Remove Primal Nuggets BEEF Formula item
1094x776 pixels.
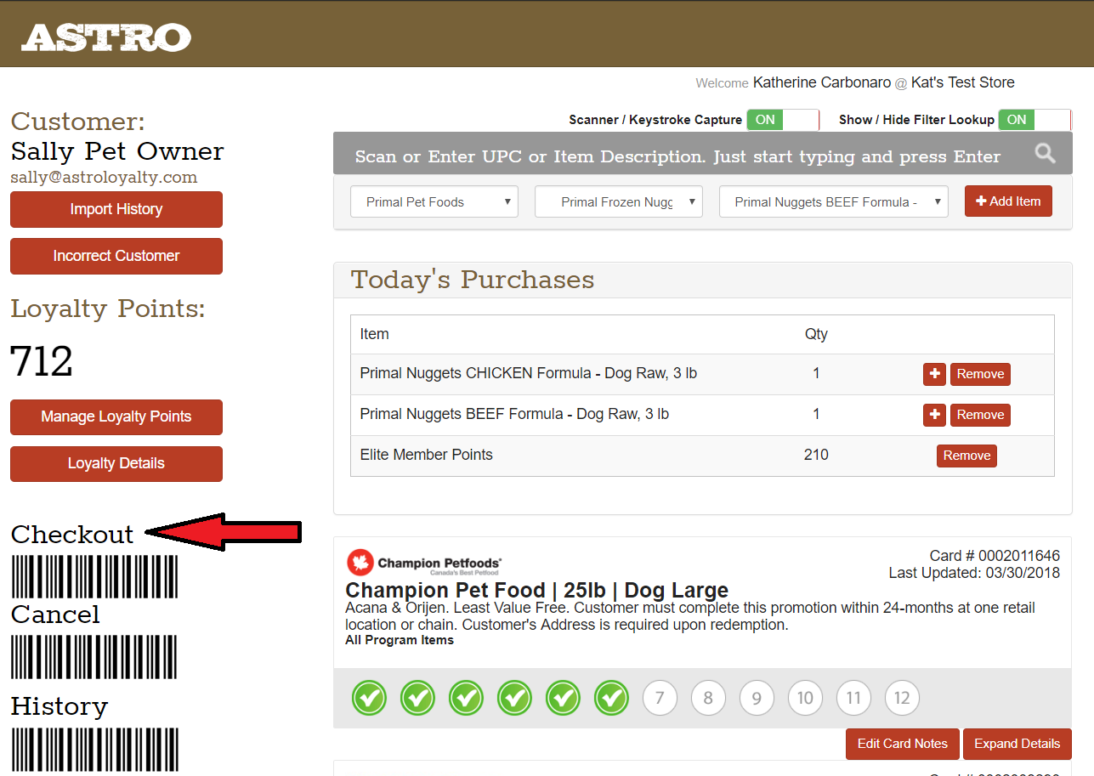tap(980, 415)
